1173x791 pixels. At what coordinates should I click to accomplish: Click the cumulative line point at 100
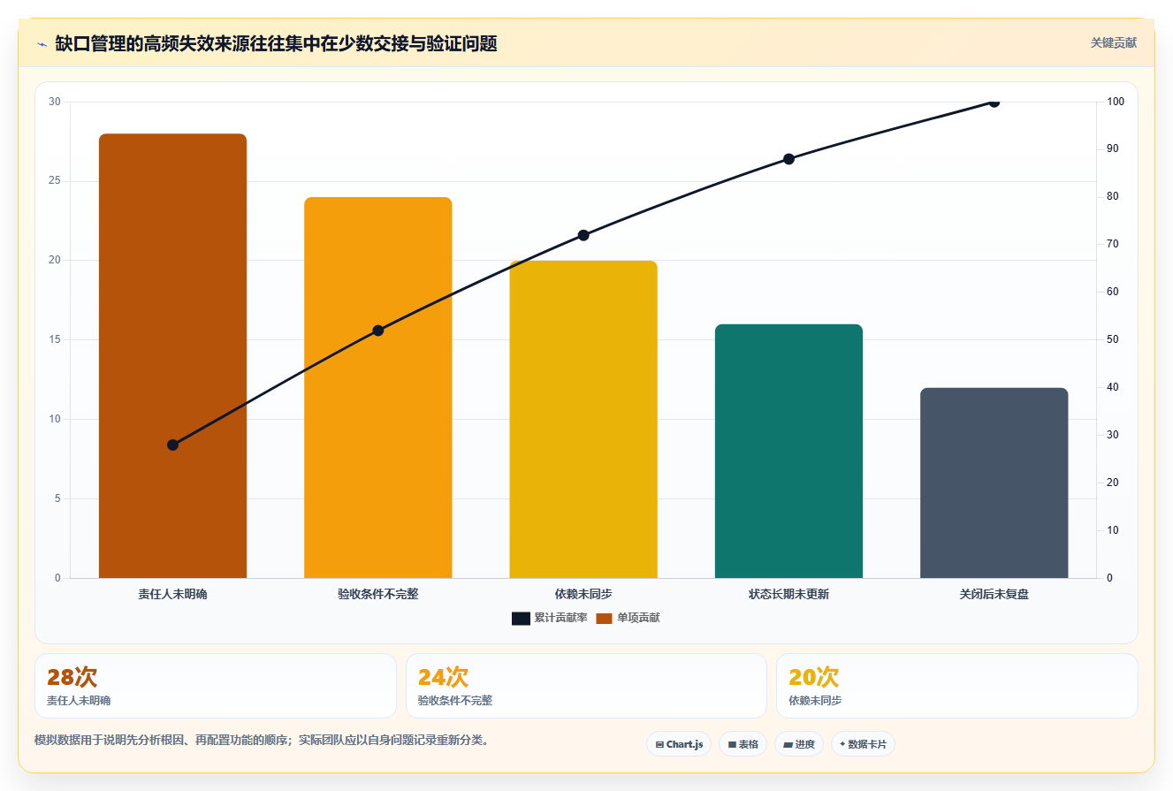(x=994, y=103)
